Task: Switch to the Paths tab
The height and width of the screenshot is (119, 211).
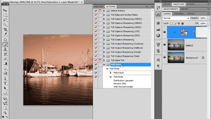Action: tap(191, 14)
